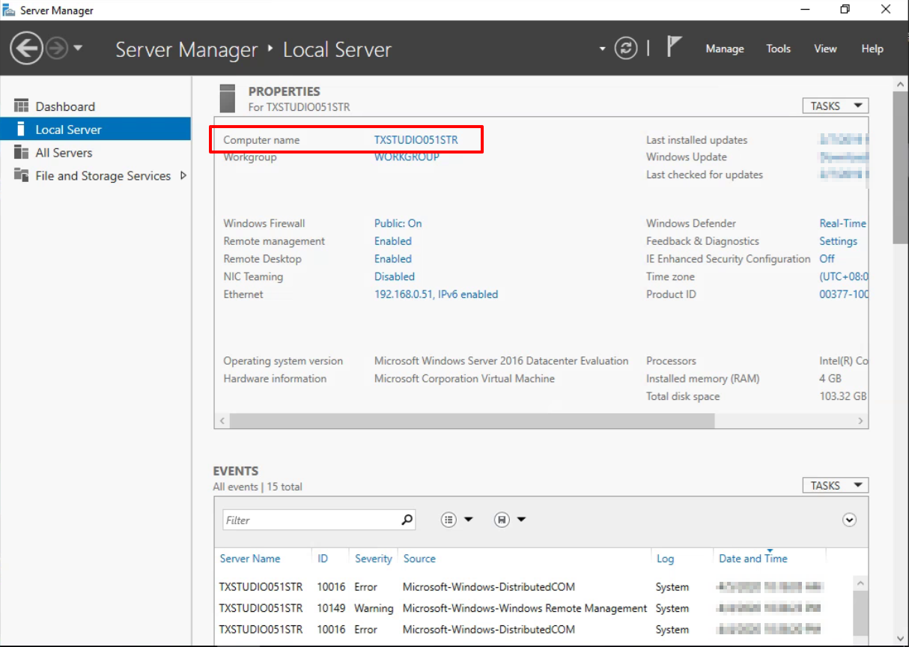Image resolution: width=909 pixels, height=647 pixels.
Task: Click the Ethernet 192.168.0.51 link
Action: [436, 294]
